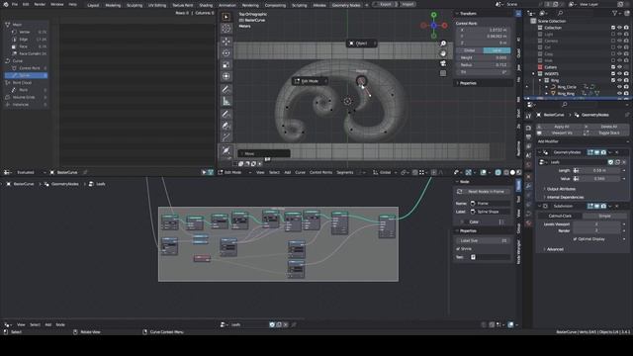Toggle INSERTS collection visibility eye
The height and width of the screenshot is (356, 633).
pos(620,74)
